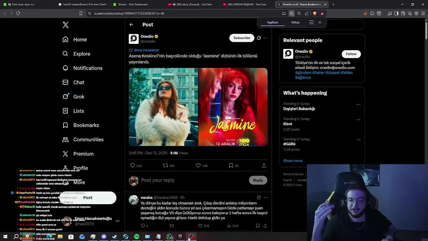Reload the page

(18, 13)
